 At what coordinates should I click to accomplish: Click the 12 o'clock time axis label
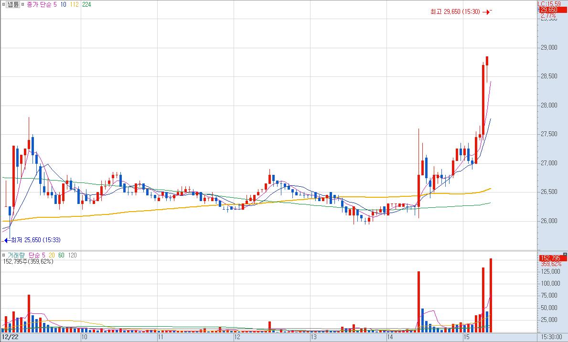[237, 337]
